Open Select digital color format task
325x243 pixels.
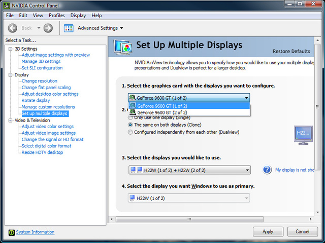[46, 146]
